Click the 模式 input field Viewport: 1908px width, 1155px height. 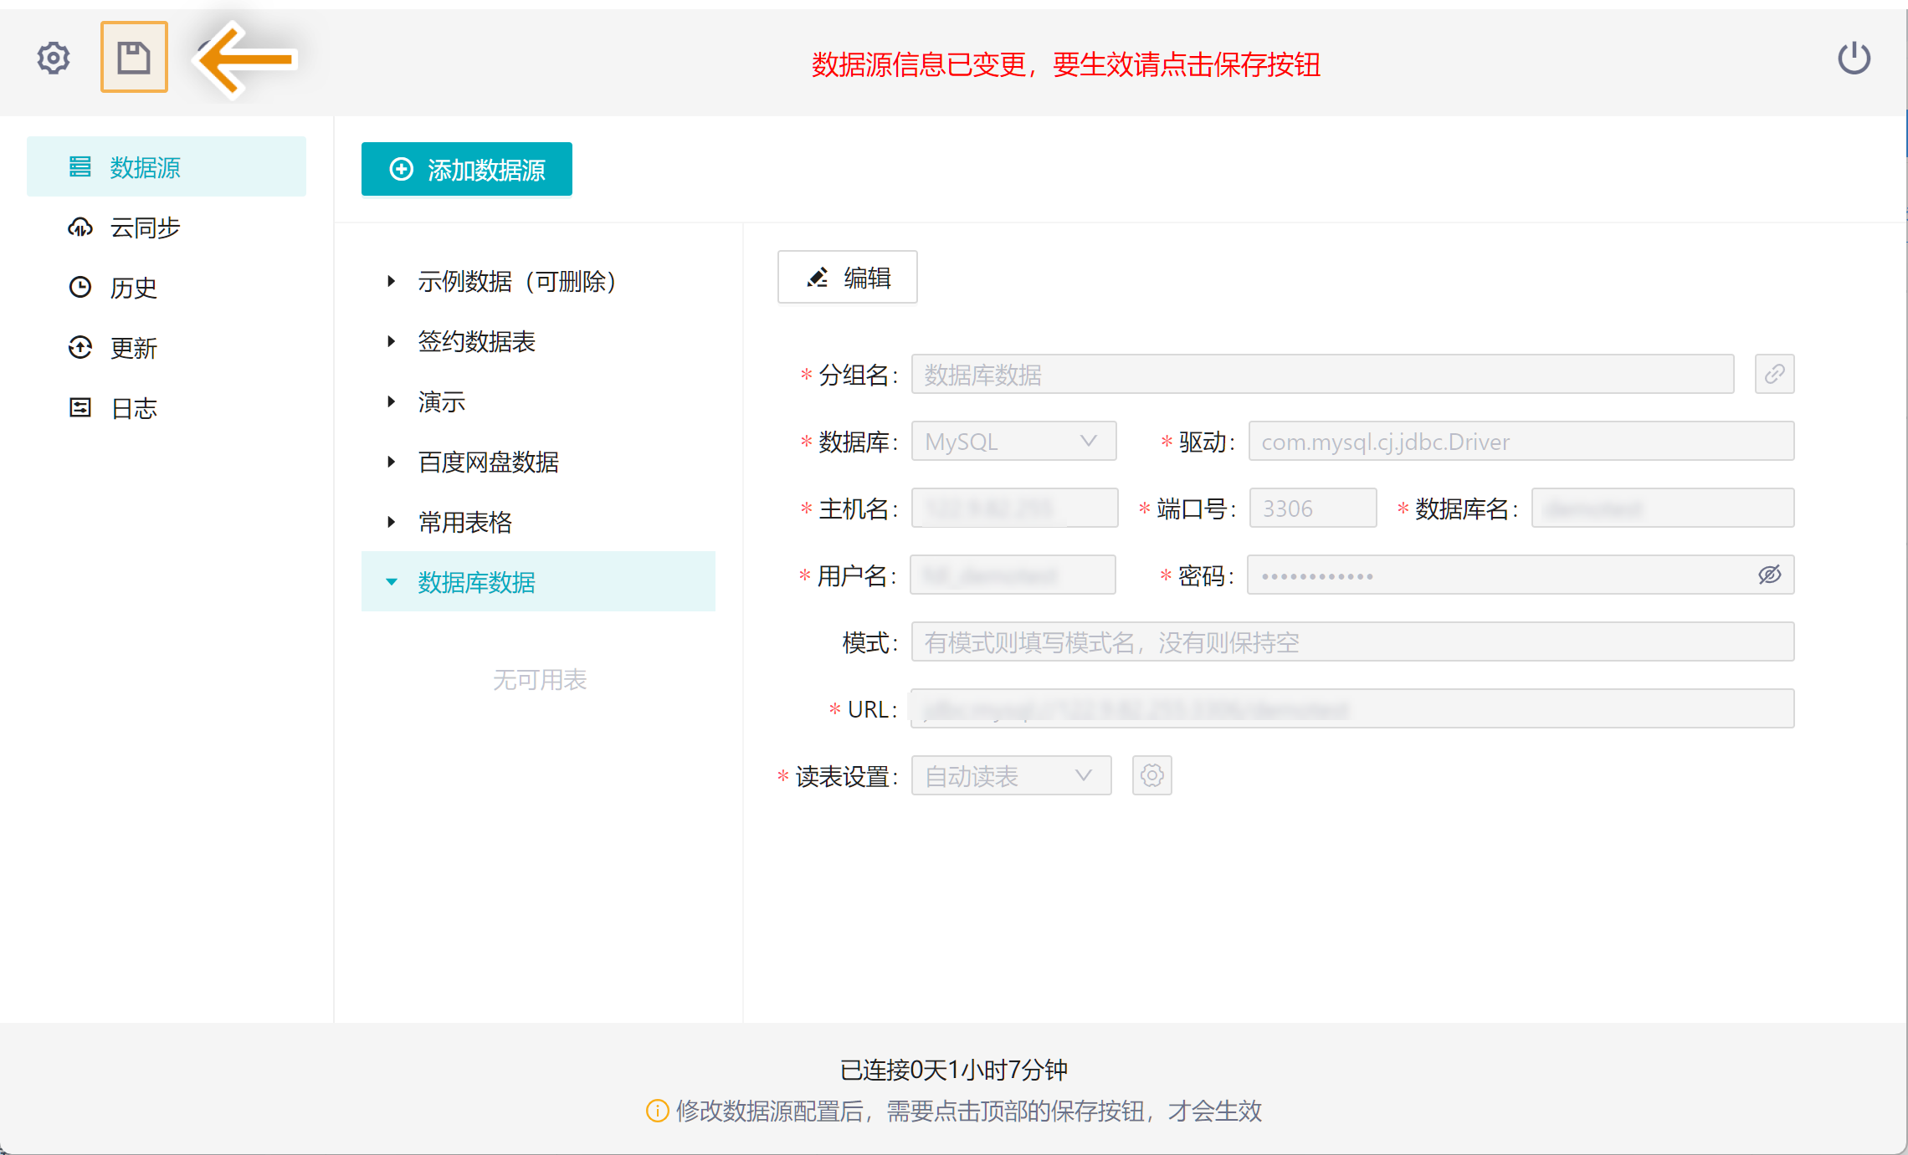coord(1351,641)
